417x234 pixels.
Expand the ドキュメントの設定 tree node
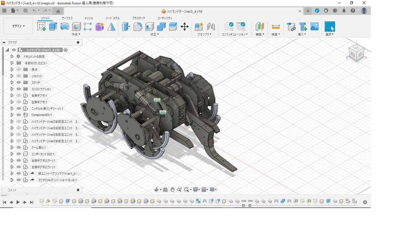tap(12, 56)
